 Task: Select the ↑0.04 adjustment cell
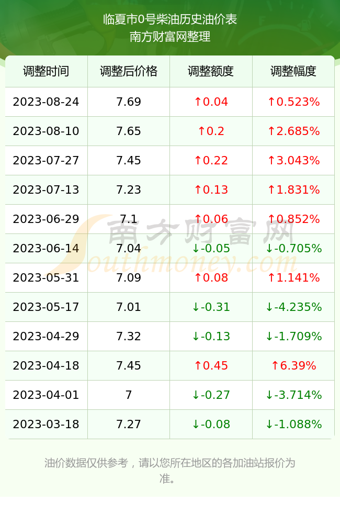pos(211,102)
